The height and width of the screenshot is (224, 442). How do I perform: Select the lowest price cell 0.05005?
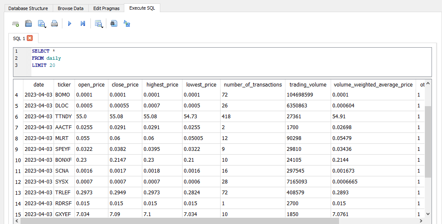click(x=201, y=138)
